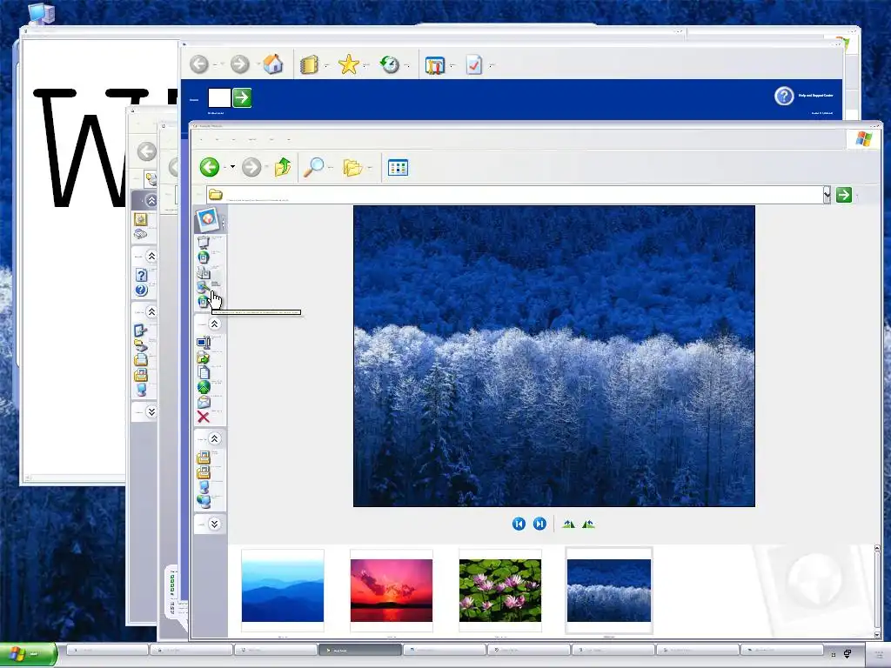Click Move this file task icon

tap(204, 357)
